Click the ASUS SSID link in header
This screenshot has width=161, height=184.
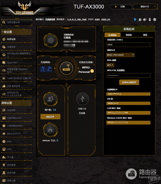(97, 19)
